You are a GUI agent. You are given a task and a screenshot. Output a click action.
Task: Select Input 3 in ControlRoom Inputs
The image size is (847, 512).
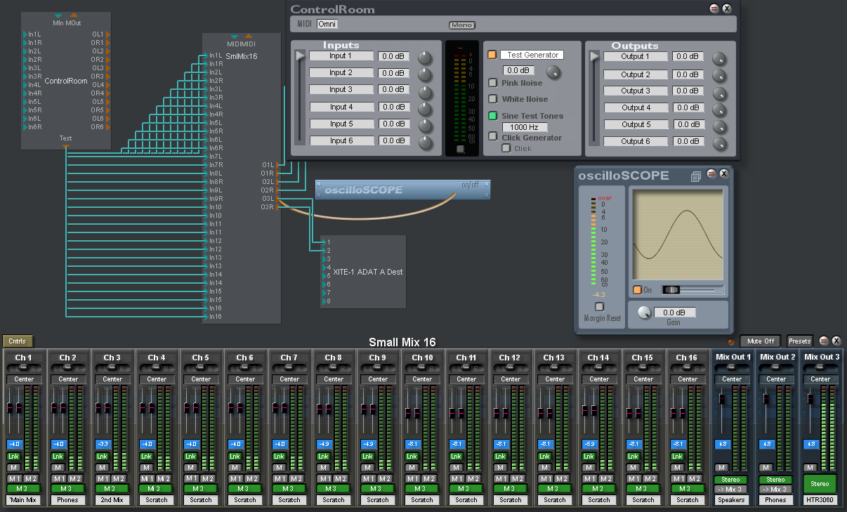(341, 90)
